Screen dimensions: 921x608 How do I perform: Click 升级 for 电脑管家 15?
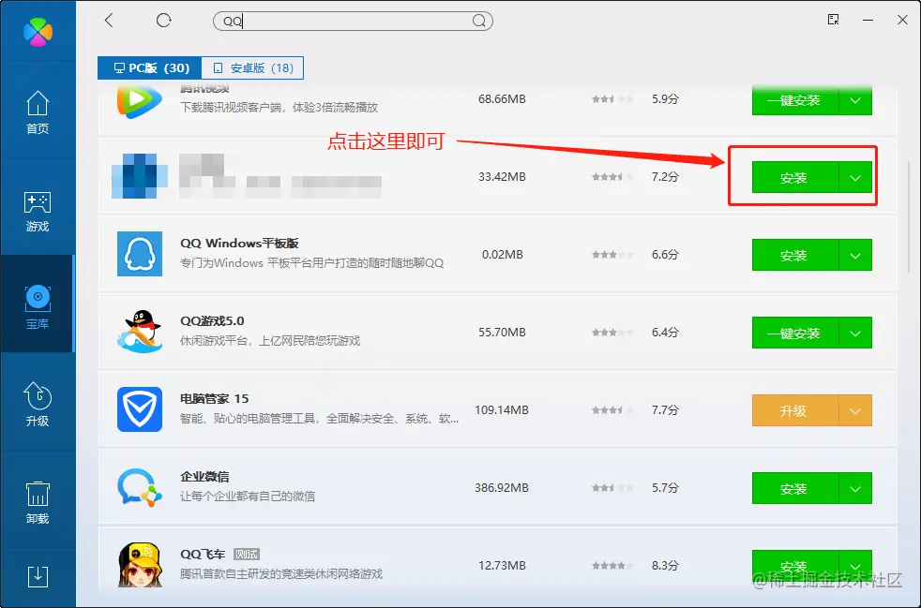pyautogui.click(x=795, y=411)
